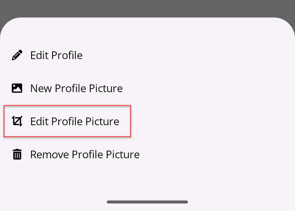Select the Remove Profile Picture text
This screenshot has height=211, width=295.
(x=85, y=154)
